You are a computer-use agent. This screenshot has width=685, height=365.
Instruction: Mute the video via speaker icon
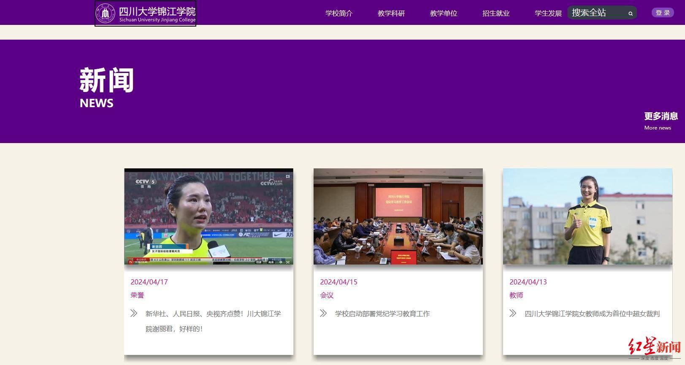[x=281, y=262]
